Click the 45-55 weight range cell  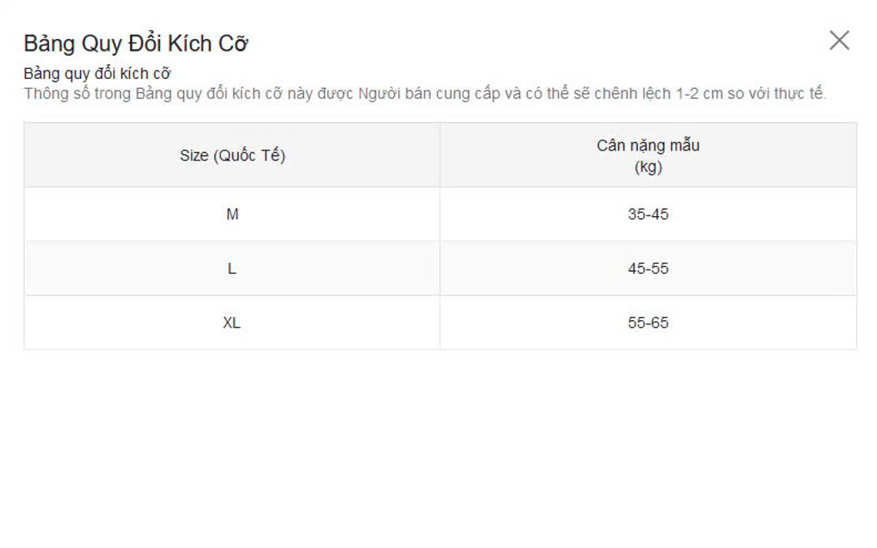[648, 269]
